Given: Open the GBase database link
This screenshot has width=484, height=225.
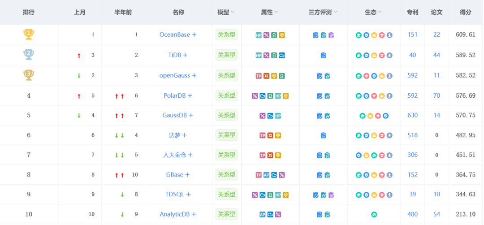Looking at the screenshot, I should click(x=175, y=175).
